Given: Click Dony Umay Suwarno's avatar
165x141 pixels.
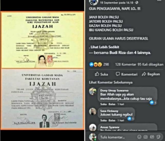Looking at the screenshot, I should pos(93,91).
